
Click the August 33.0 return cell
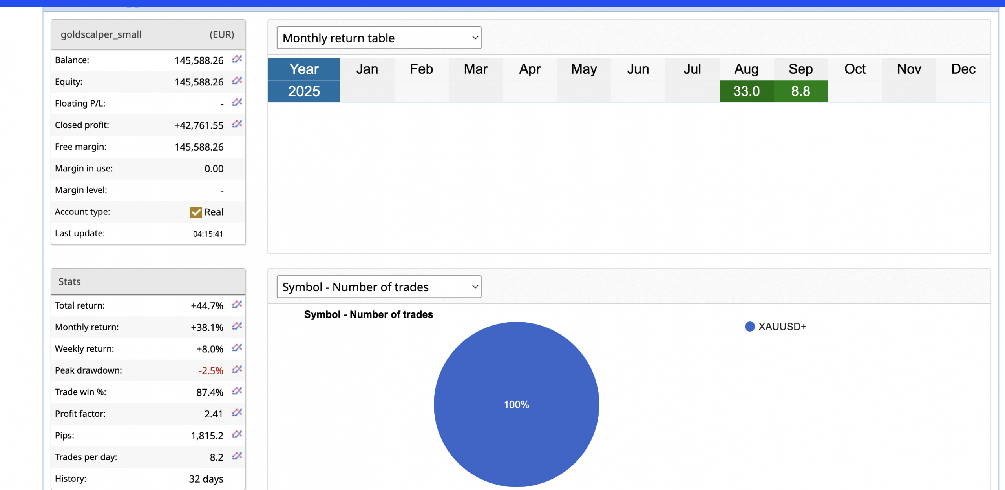pos(746,91)
